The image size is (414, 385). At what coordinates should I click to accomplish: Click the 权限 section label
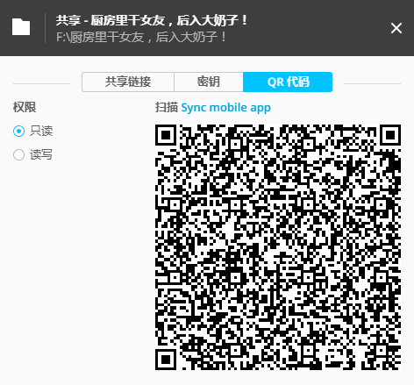point(25,107)
